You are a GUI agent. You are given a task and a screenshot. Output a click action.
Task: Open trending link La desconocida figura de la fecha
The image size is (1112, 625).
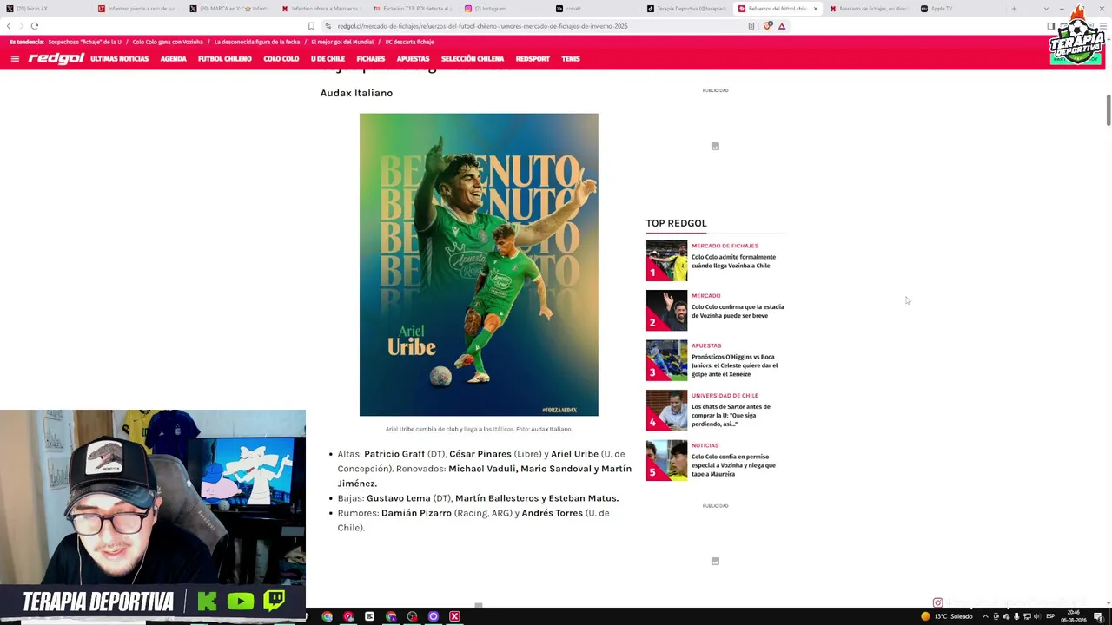[x=257, y=42]
